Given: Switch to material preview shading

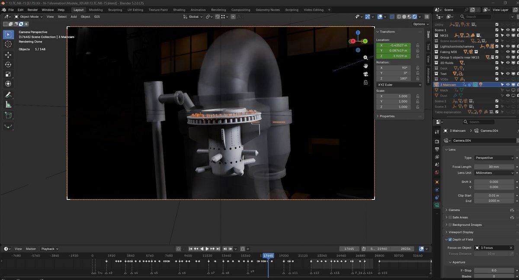Looking at the screenshot, I should tap(409, 16).
